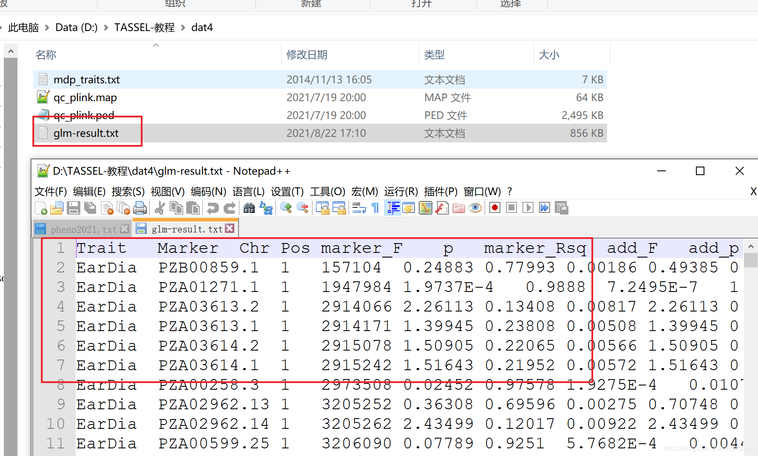Navigate to TASSEL-教程 via breadcrumb
The image size is (758, 456).
pos(144,27)
